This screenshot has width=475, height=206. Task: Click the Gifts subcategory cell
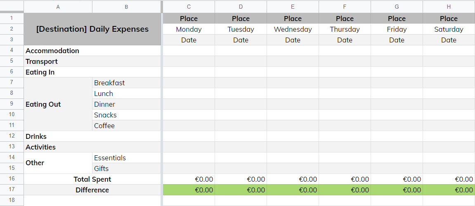pos(126,169)
